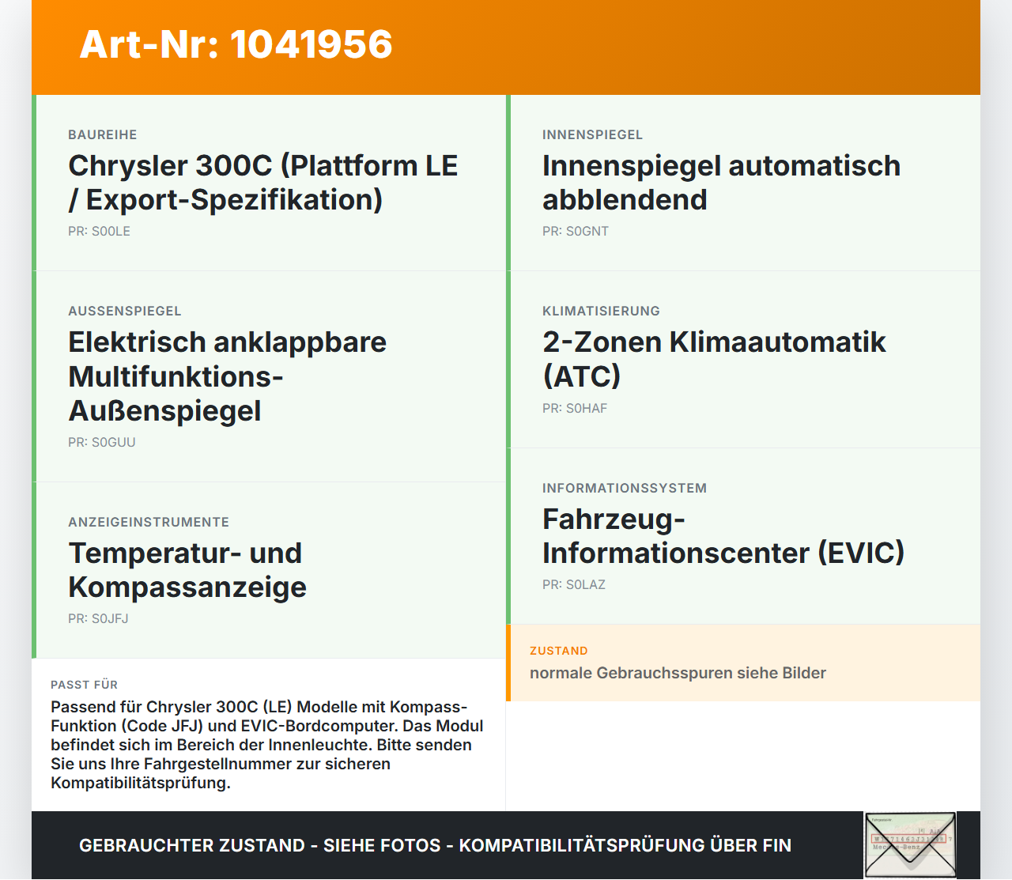Click 'normale Gebrauchsspuren siehe Bilder' text
The image size is (1012, 880).
tap(678, 674)
